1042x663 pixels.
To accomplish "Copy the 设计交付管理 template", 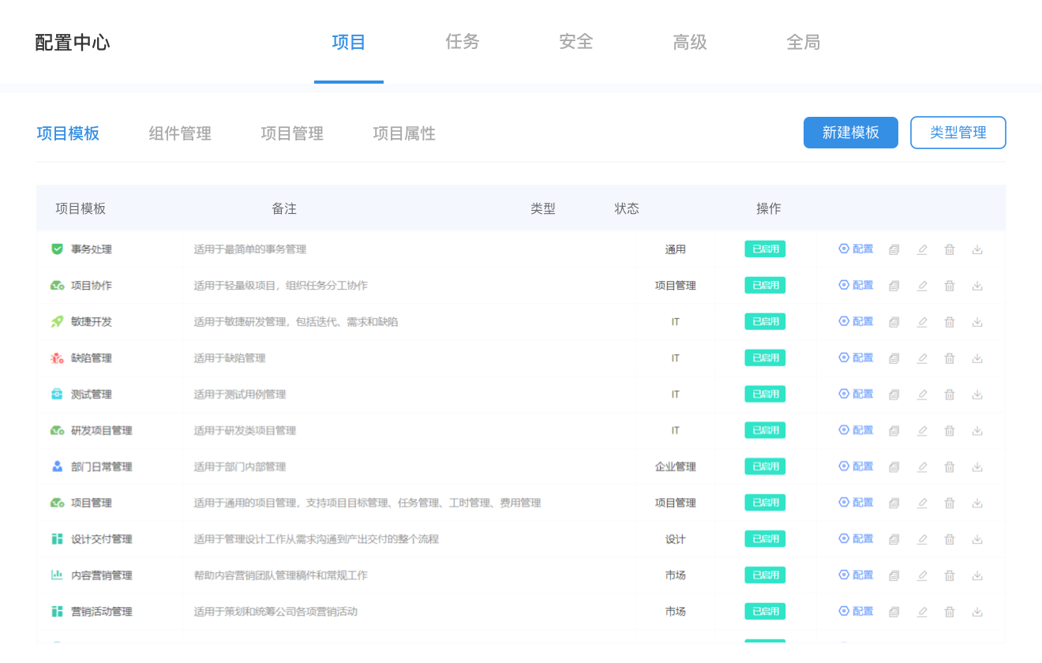I will (894, 540).
